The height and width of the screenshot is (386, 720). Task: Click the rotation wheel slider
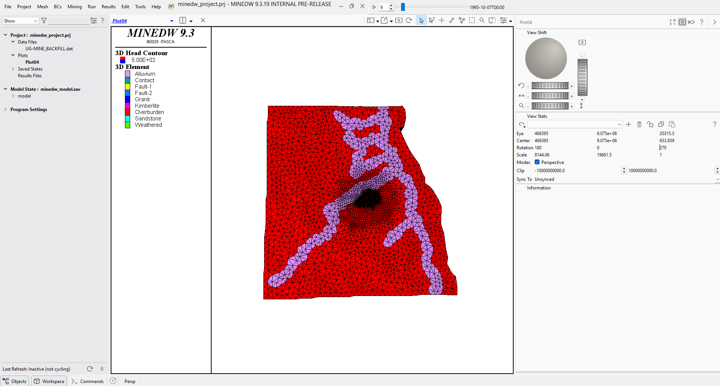coord(550,86)
